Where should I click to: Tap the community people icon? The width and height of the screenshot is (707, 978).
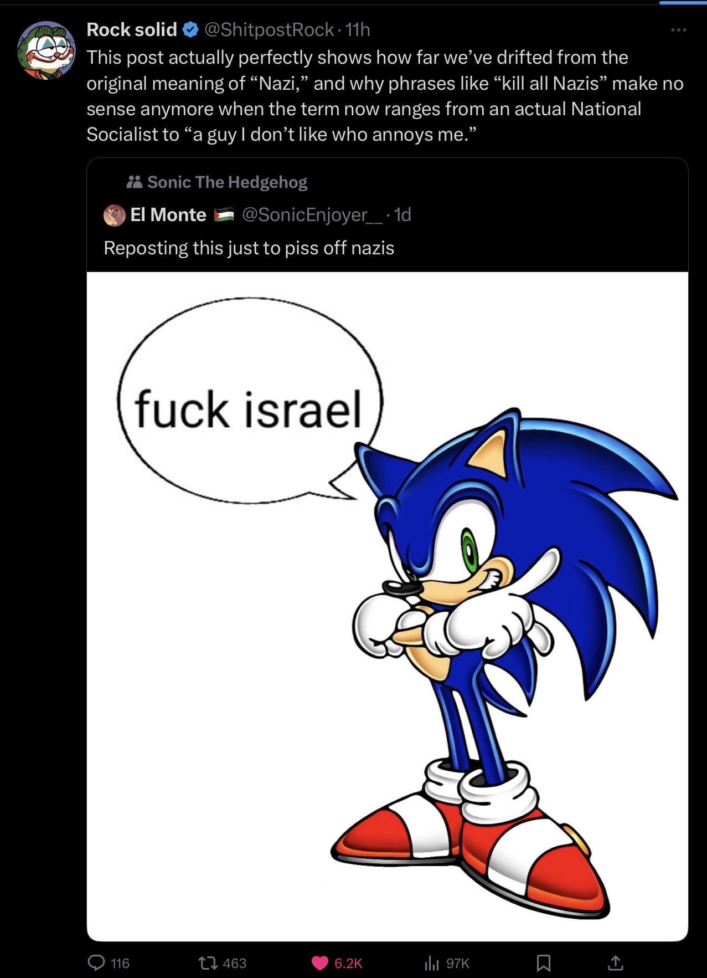pos(134,182)
